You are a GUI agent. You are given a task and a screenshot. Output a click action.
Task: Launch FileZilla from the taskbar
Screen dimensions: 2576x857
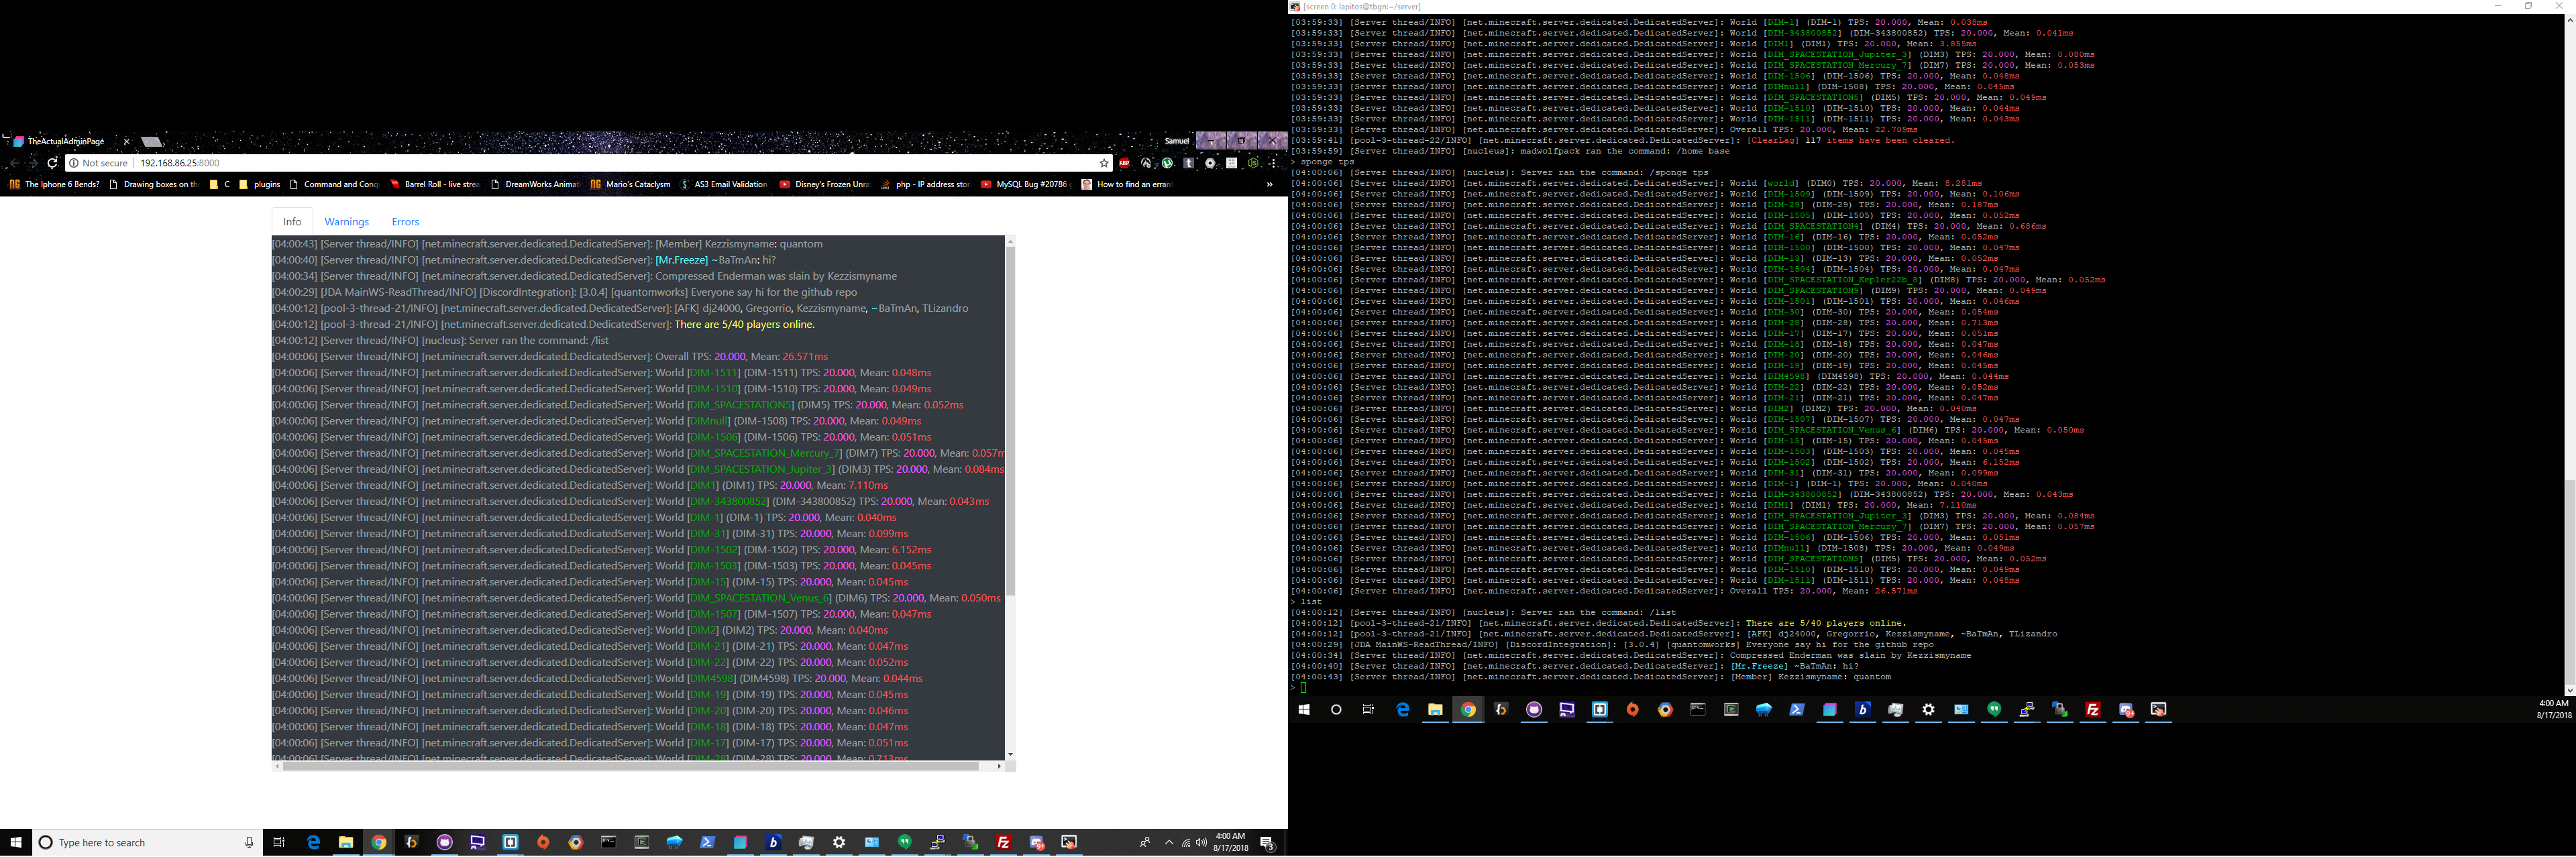[1003, 843]
